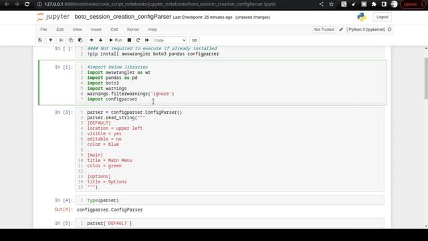Click the 'title = Main Menu' line
The image size is (428, 241).
click(110, 161)
